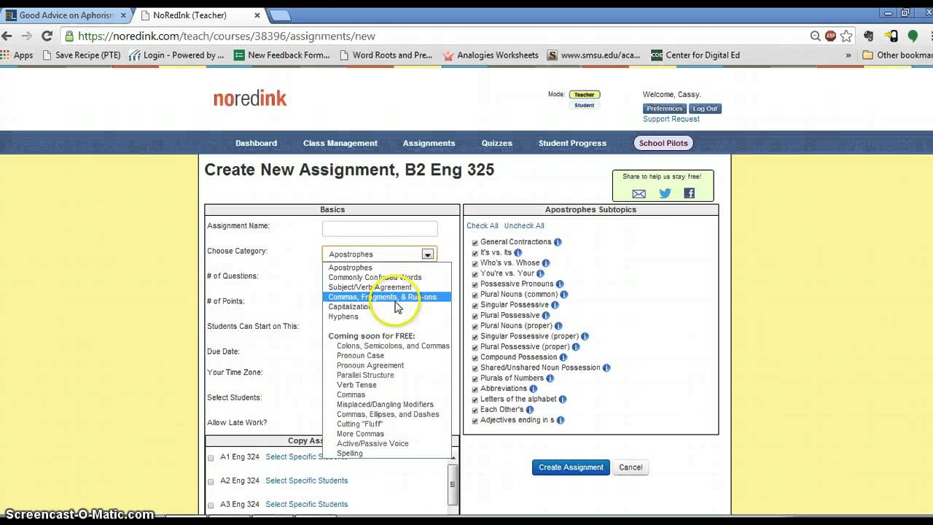Viewport: 933px width, 525px height.
Task: Click the bookmark star icon in the address bar
Action: click(x=846, y=36)
